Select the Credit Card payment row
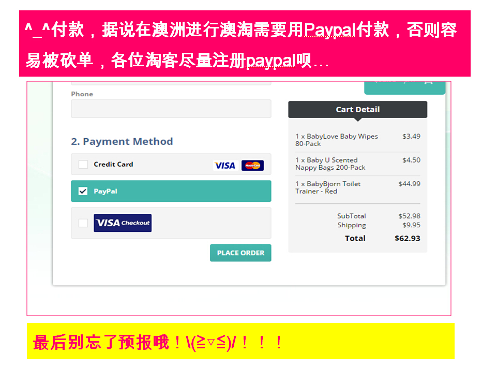482x368 pixels. click(171, 164)
